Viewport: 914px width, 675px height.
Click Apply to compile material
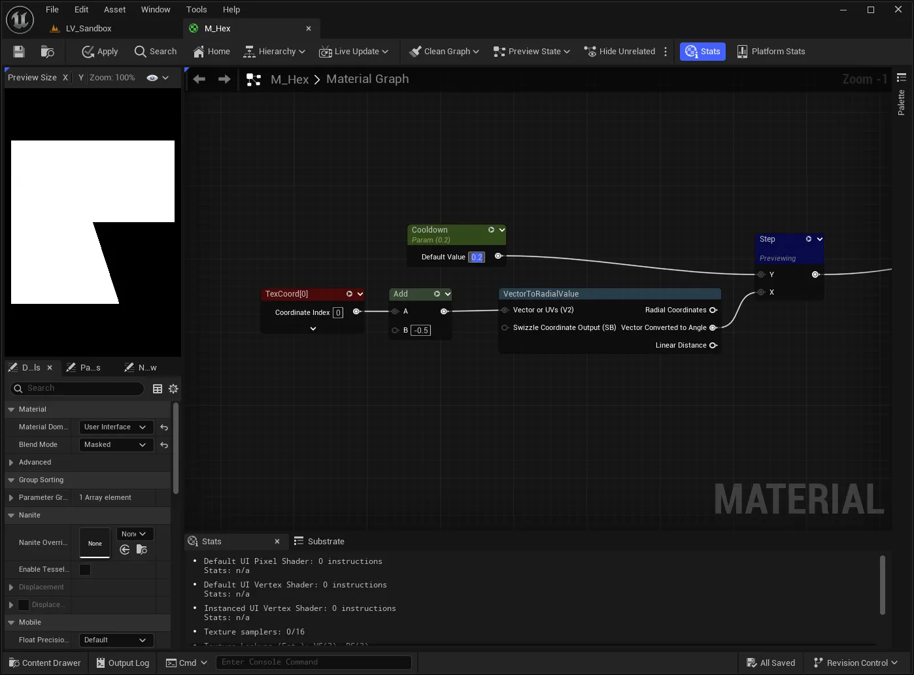coord(100,52)
